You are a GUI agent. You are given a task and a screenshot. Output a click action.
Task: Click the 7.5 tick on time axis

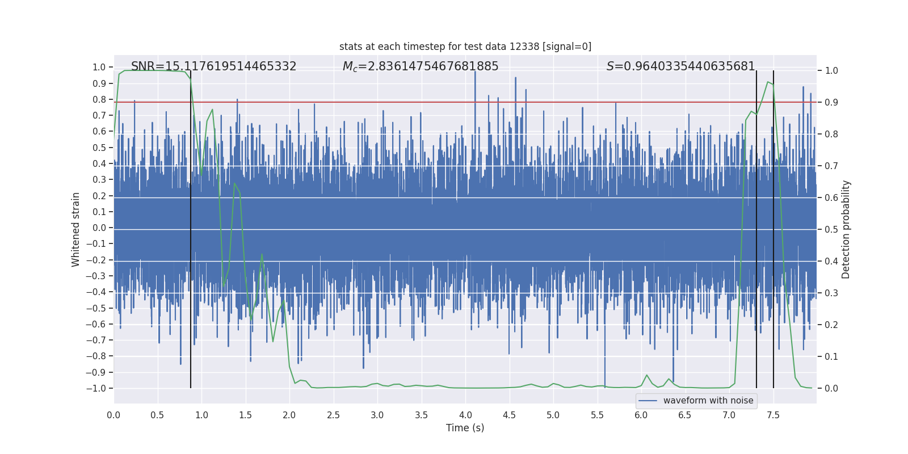pos(773,415)
